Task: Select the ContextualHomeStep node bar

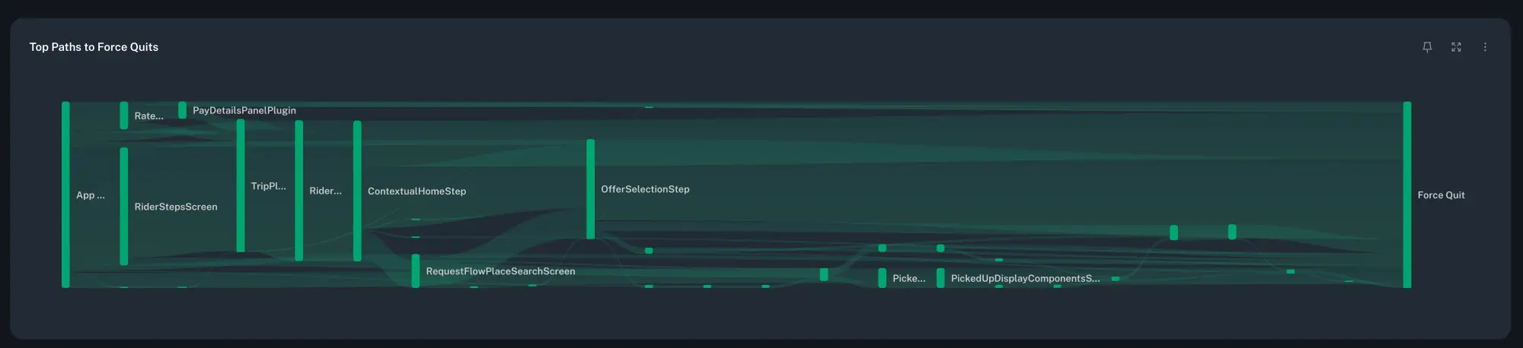Action: (357, 191)
